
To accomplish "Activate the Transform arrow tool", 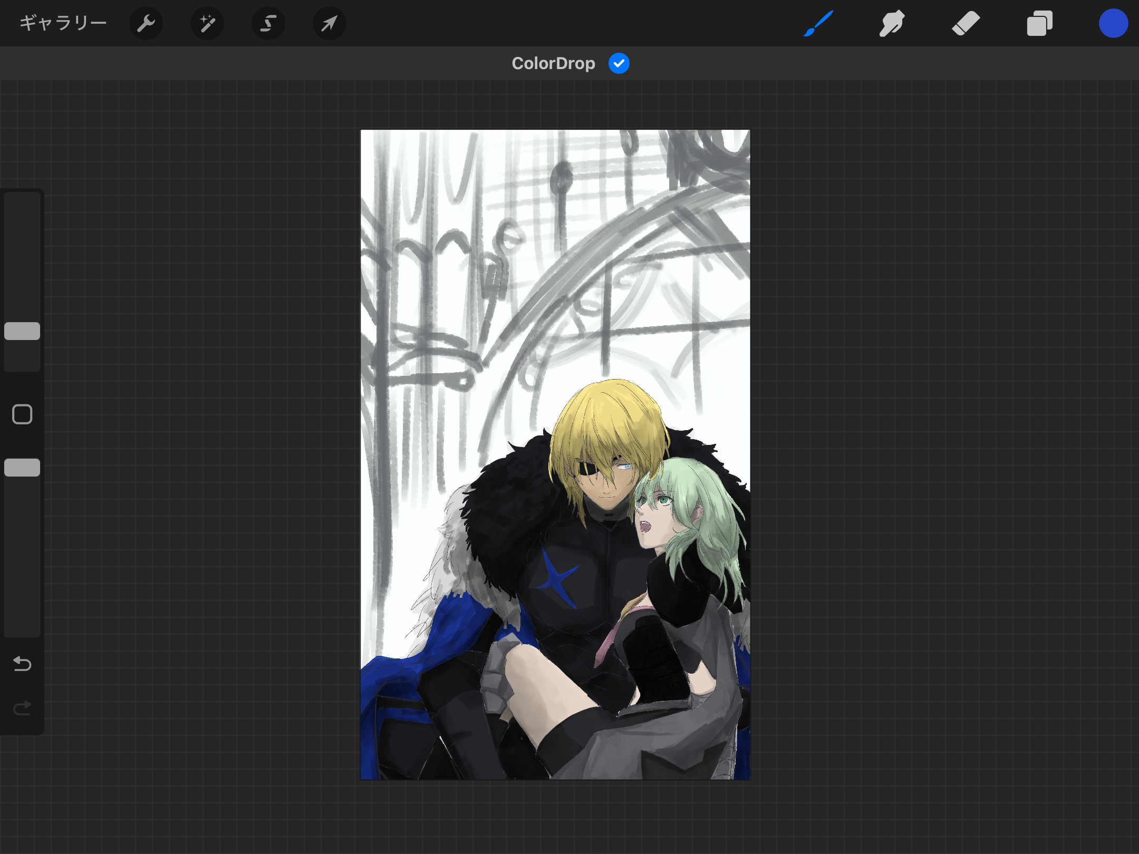I will (330, 23).
